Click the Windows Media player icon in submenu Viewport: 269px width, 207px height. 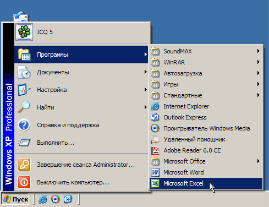point(155,128)
